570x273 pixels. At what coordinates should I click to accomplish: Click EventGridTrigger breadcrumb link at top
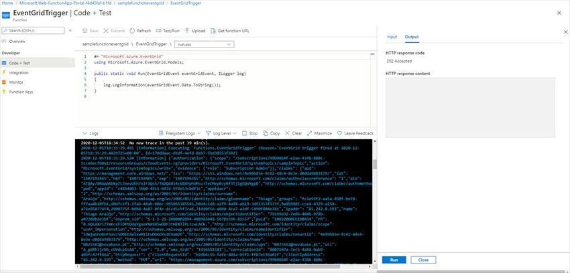(x=186, y=3)
